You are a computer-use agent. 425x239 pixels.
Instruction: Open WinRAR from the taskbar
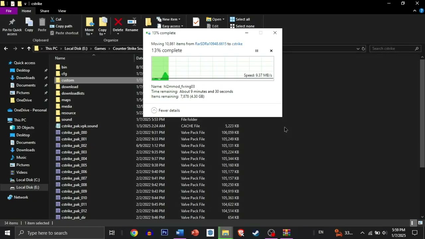287,233
